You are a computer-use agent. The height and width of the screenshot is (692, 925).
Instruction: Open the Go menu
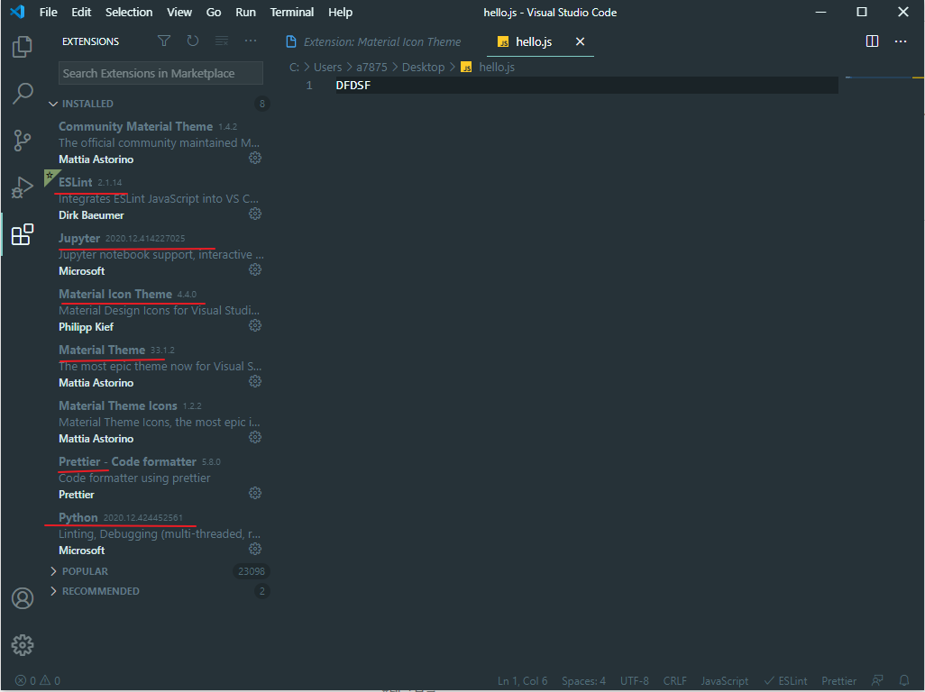pyautogui.click(x=214, y=13)
